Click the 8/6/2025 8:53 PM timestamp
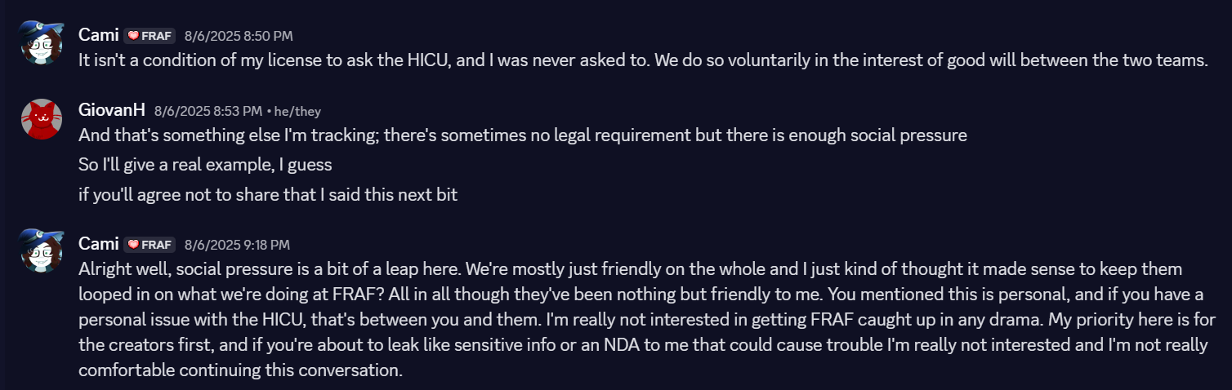The image size is (1232, 390). (x=208, y=111)
